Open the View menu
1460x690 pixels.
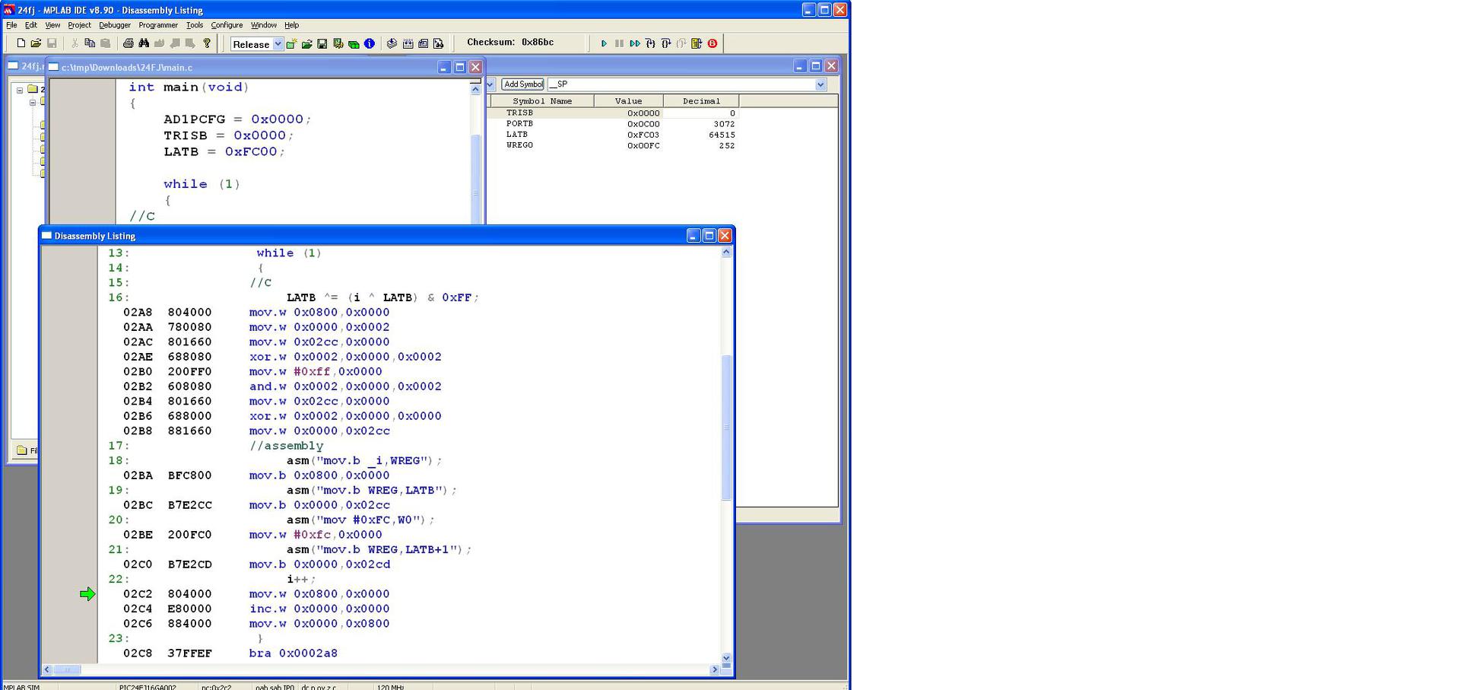52,25
